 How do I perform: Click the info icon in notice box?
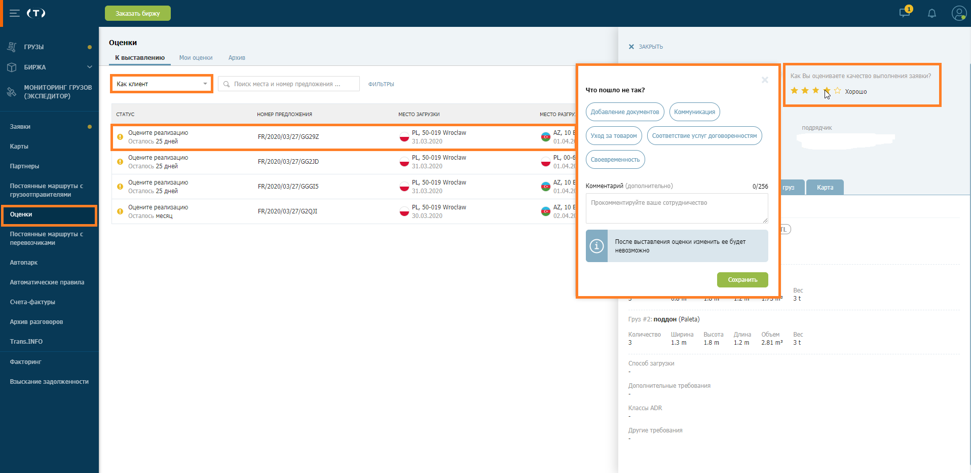pyautogui.click(x=596, y=246)
